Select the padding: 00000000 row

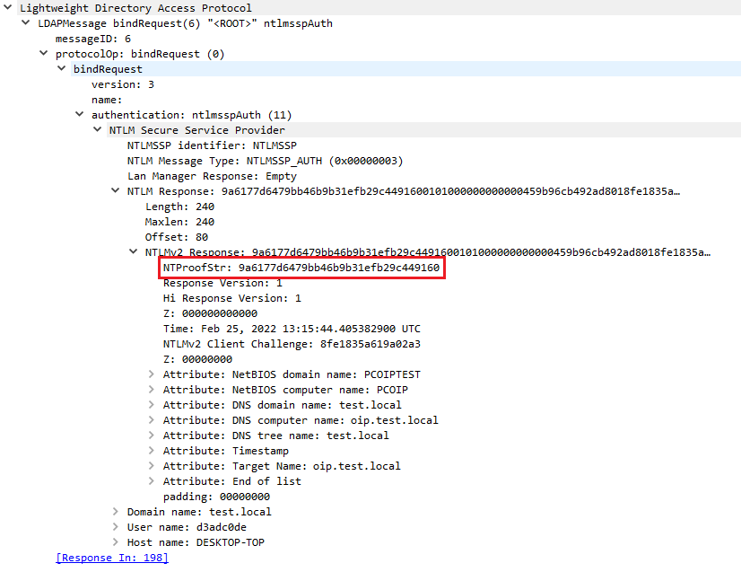click(x=216, y=497)
